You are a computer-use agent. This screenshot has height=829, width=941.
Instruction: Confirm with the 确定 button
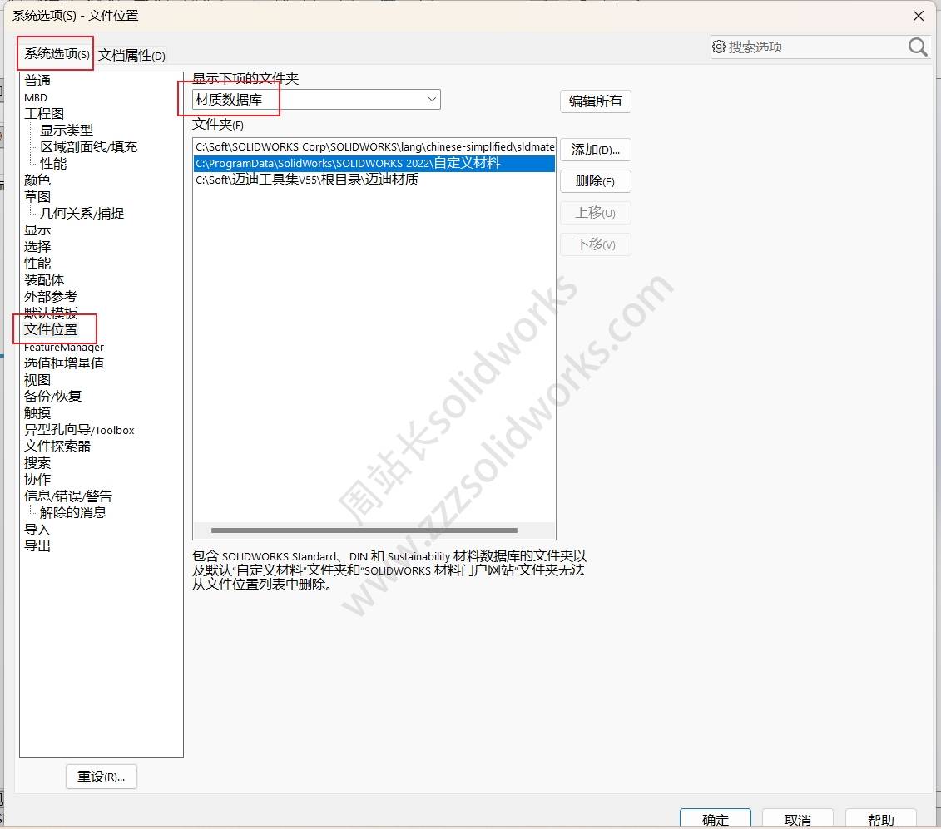click(715, 819)
